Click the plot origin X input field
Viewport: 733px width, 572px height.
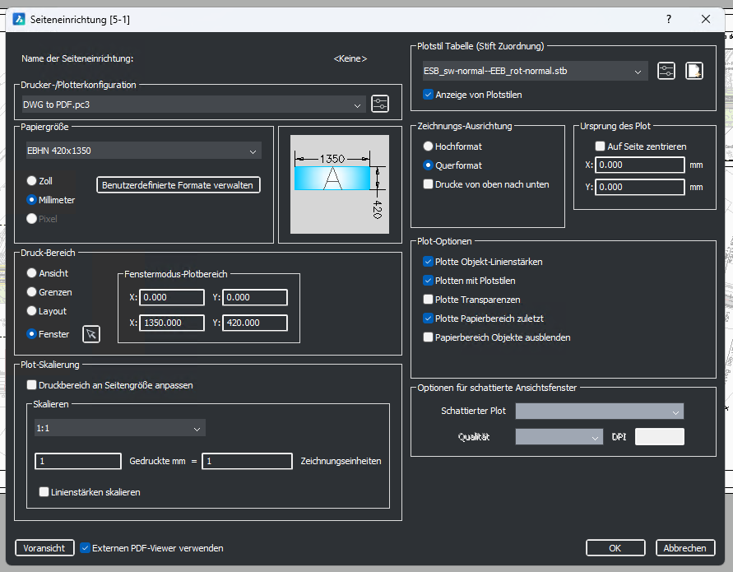point(640,165)
